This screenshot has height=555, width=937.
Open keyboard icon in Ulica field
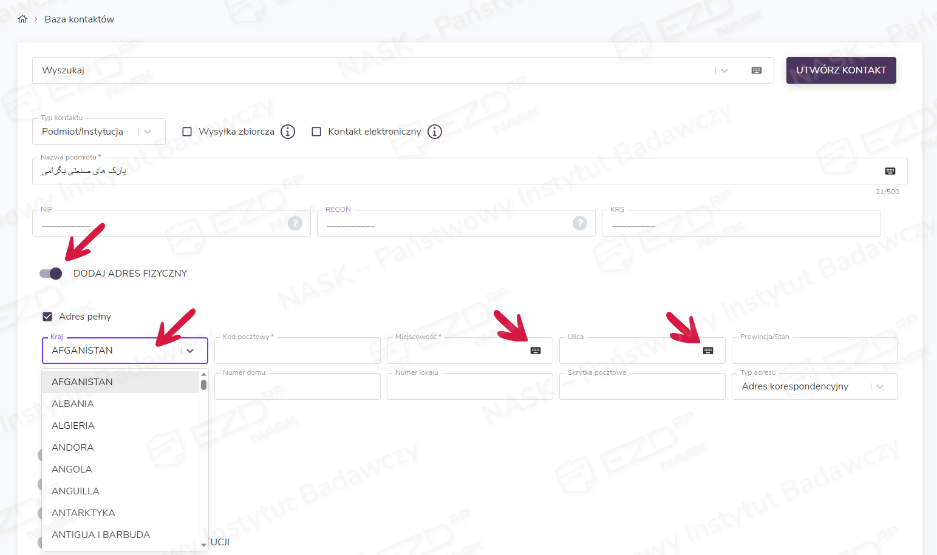pos(707,351)
